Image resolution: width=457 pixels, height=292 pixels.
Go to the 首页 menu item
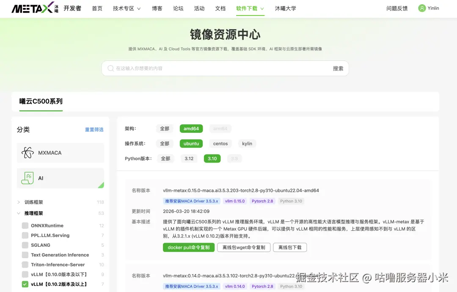tap(97, 8)
